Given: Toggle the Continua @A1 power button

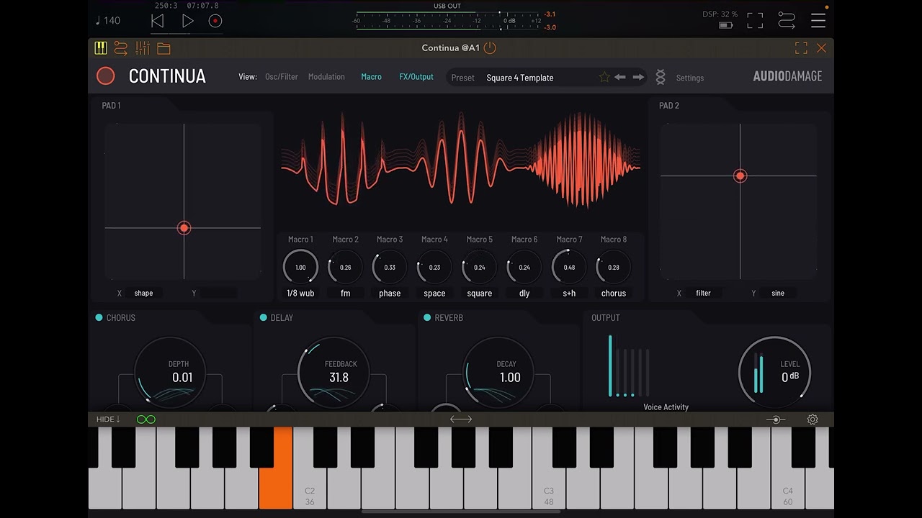Looking at the screenshot, I should [490, 48].
